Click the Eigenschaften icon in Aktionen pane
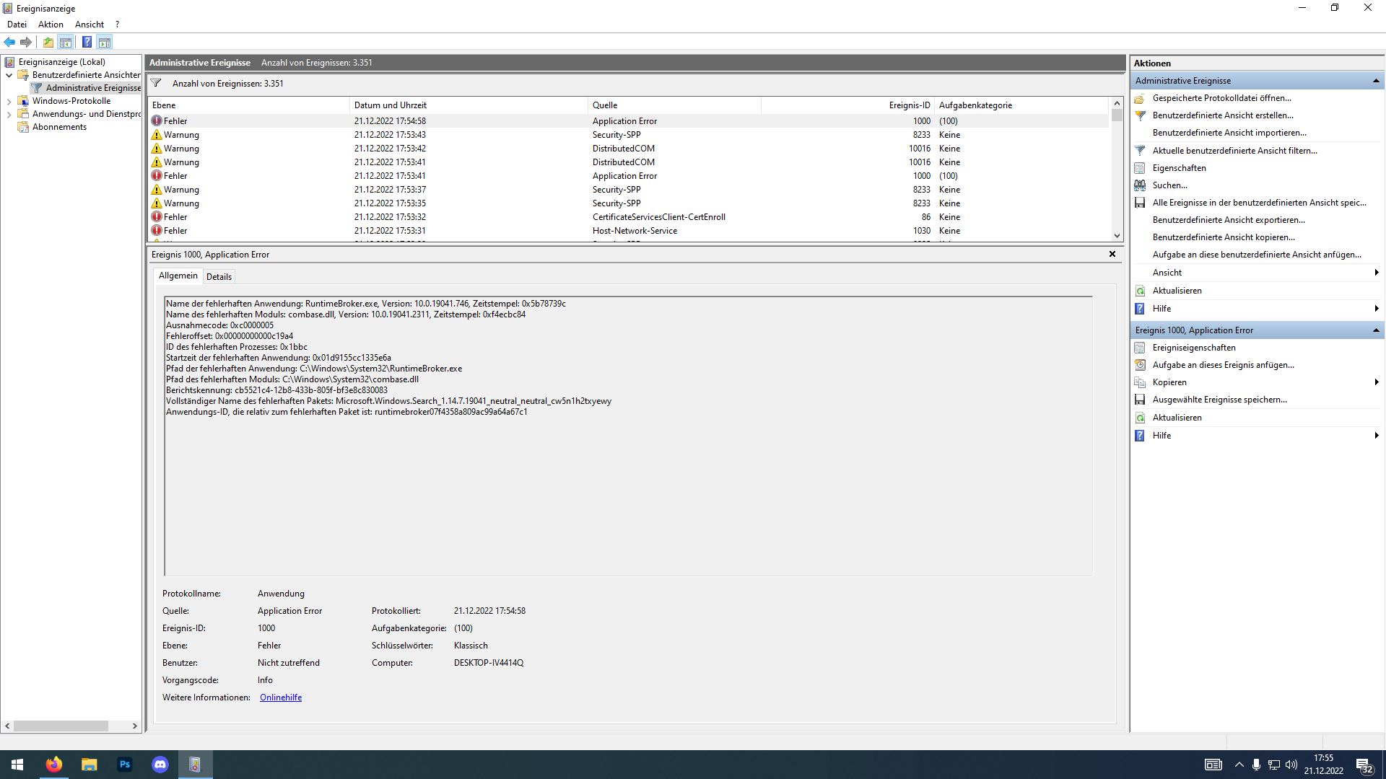Screen dimensions: 1386x779 coord(1140,168)
